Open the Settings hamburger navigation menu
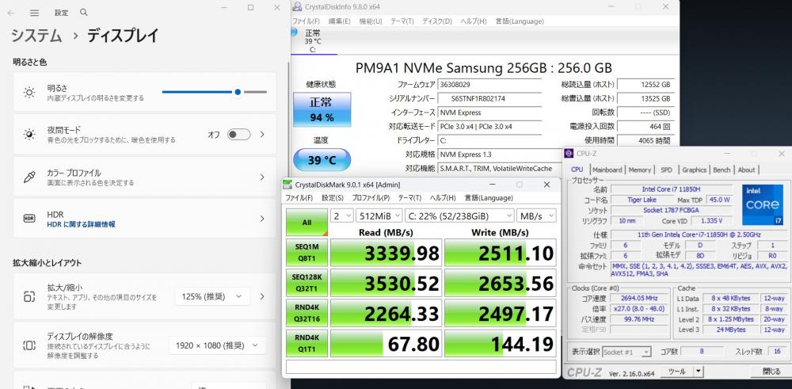 34,13
